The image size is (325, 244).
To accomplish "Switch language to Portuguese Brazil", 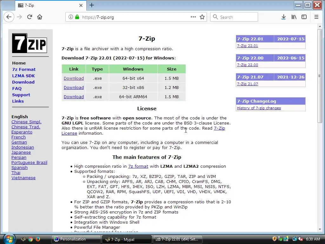I will pyautogui.click(x=29, y=163).
